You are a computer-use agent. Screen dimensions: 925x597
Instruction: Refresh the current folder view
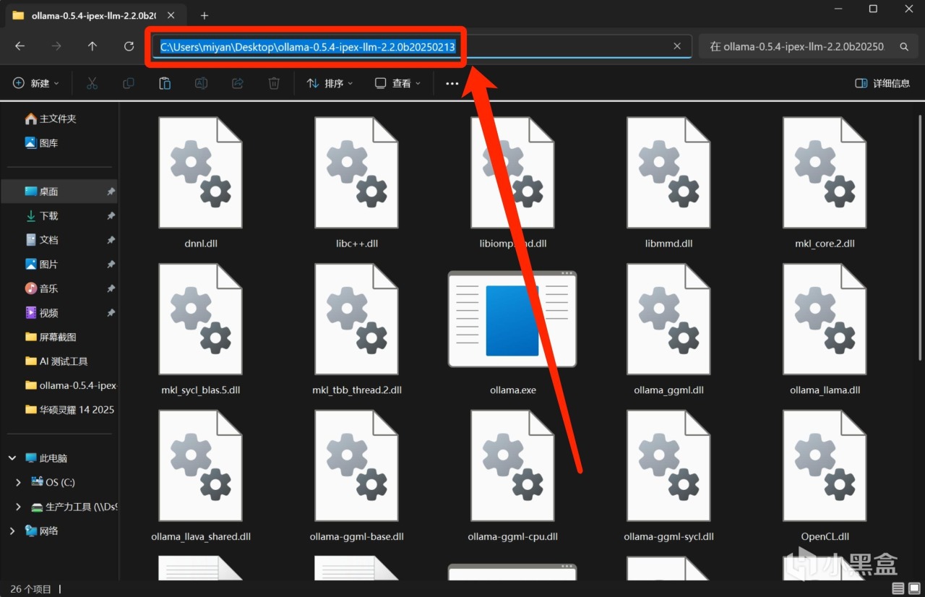click(x=129, y=46)
